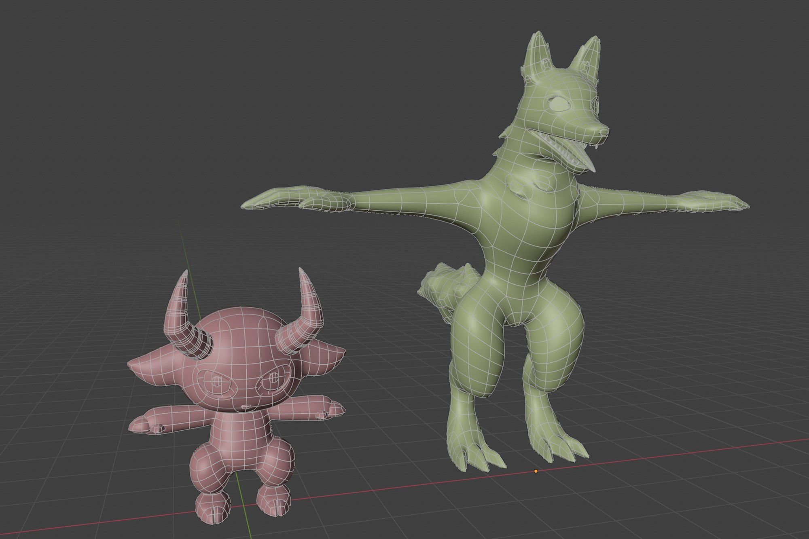809x539 pixels.
Task: Click the orange origin dot on floor
Action: click(536, 471)
